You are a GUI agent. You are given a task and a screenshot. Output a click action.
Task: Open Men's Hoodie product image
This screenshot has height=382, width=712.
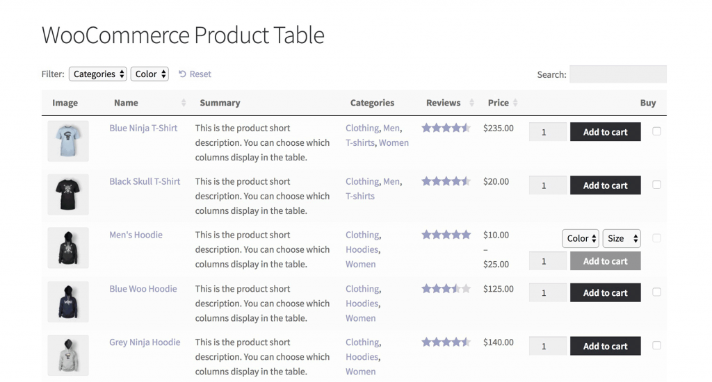pyautogui.click(x=68, y=248)
